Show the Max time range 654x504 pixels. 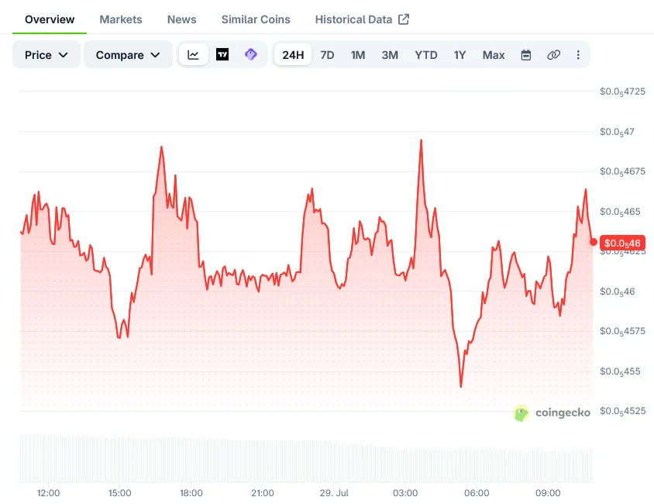(494, 55)
